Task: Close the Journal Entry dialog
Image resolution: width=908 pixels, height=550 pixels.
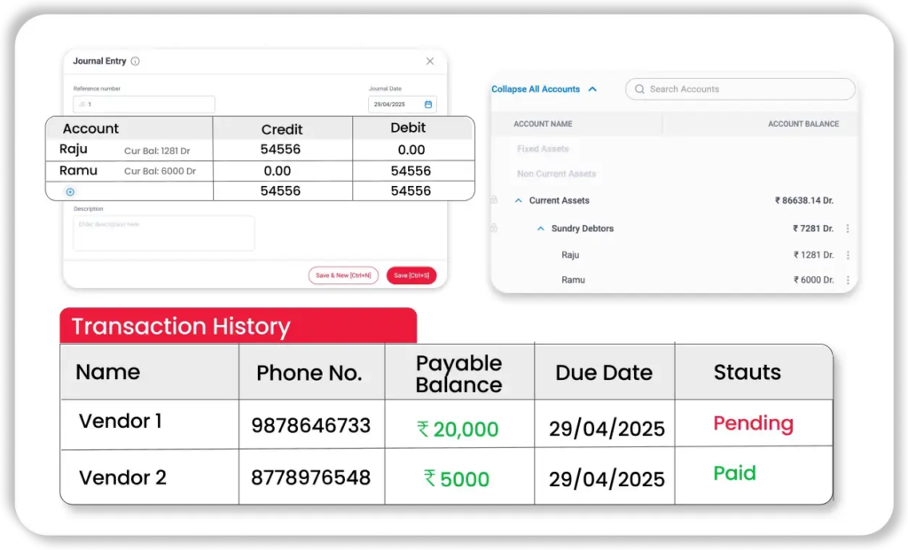Action: 430,61
